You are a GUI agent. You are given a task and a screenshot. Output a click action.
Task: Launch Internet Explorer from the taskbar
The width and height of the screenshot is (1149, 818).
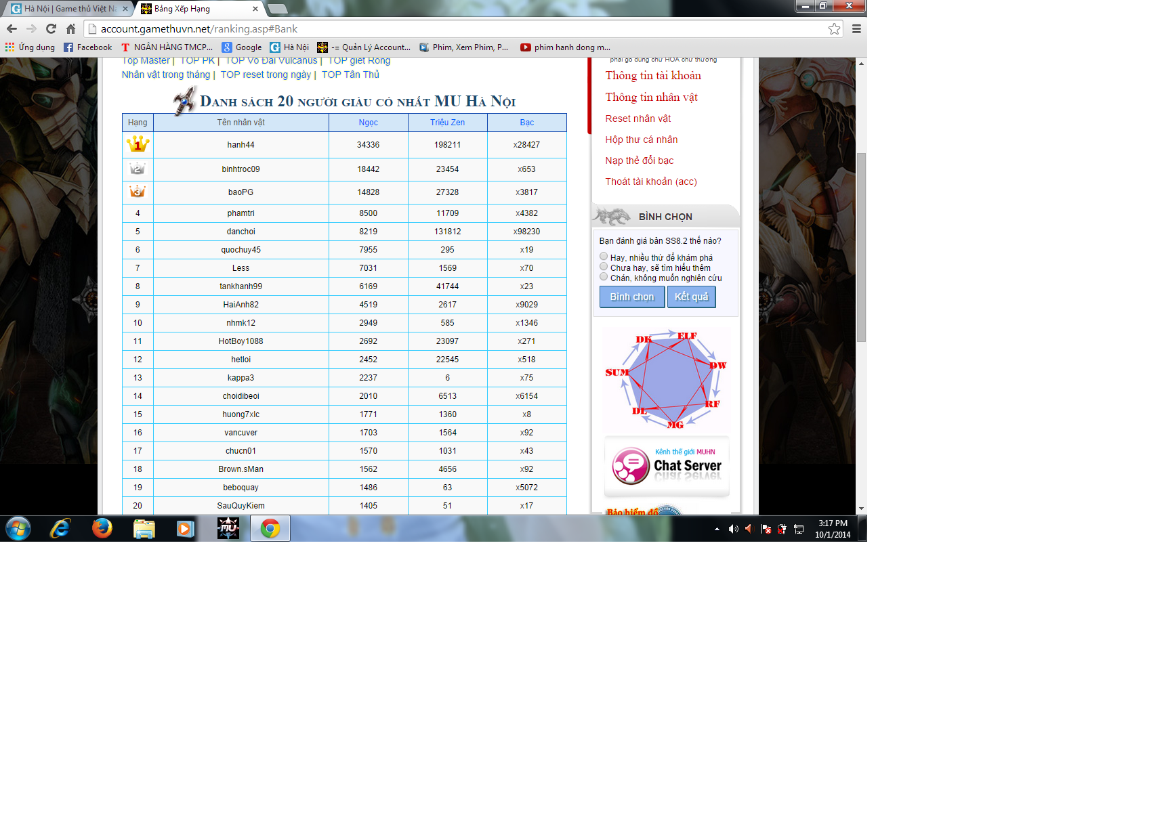[x=60, y=528]
